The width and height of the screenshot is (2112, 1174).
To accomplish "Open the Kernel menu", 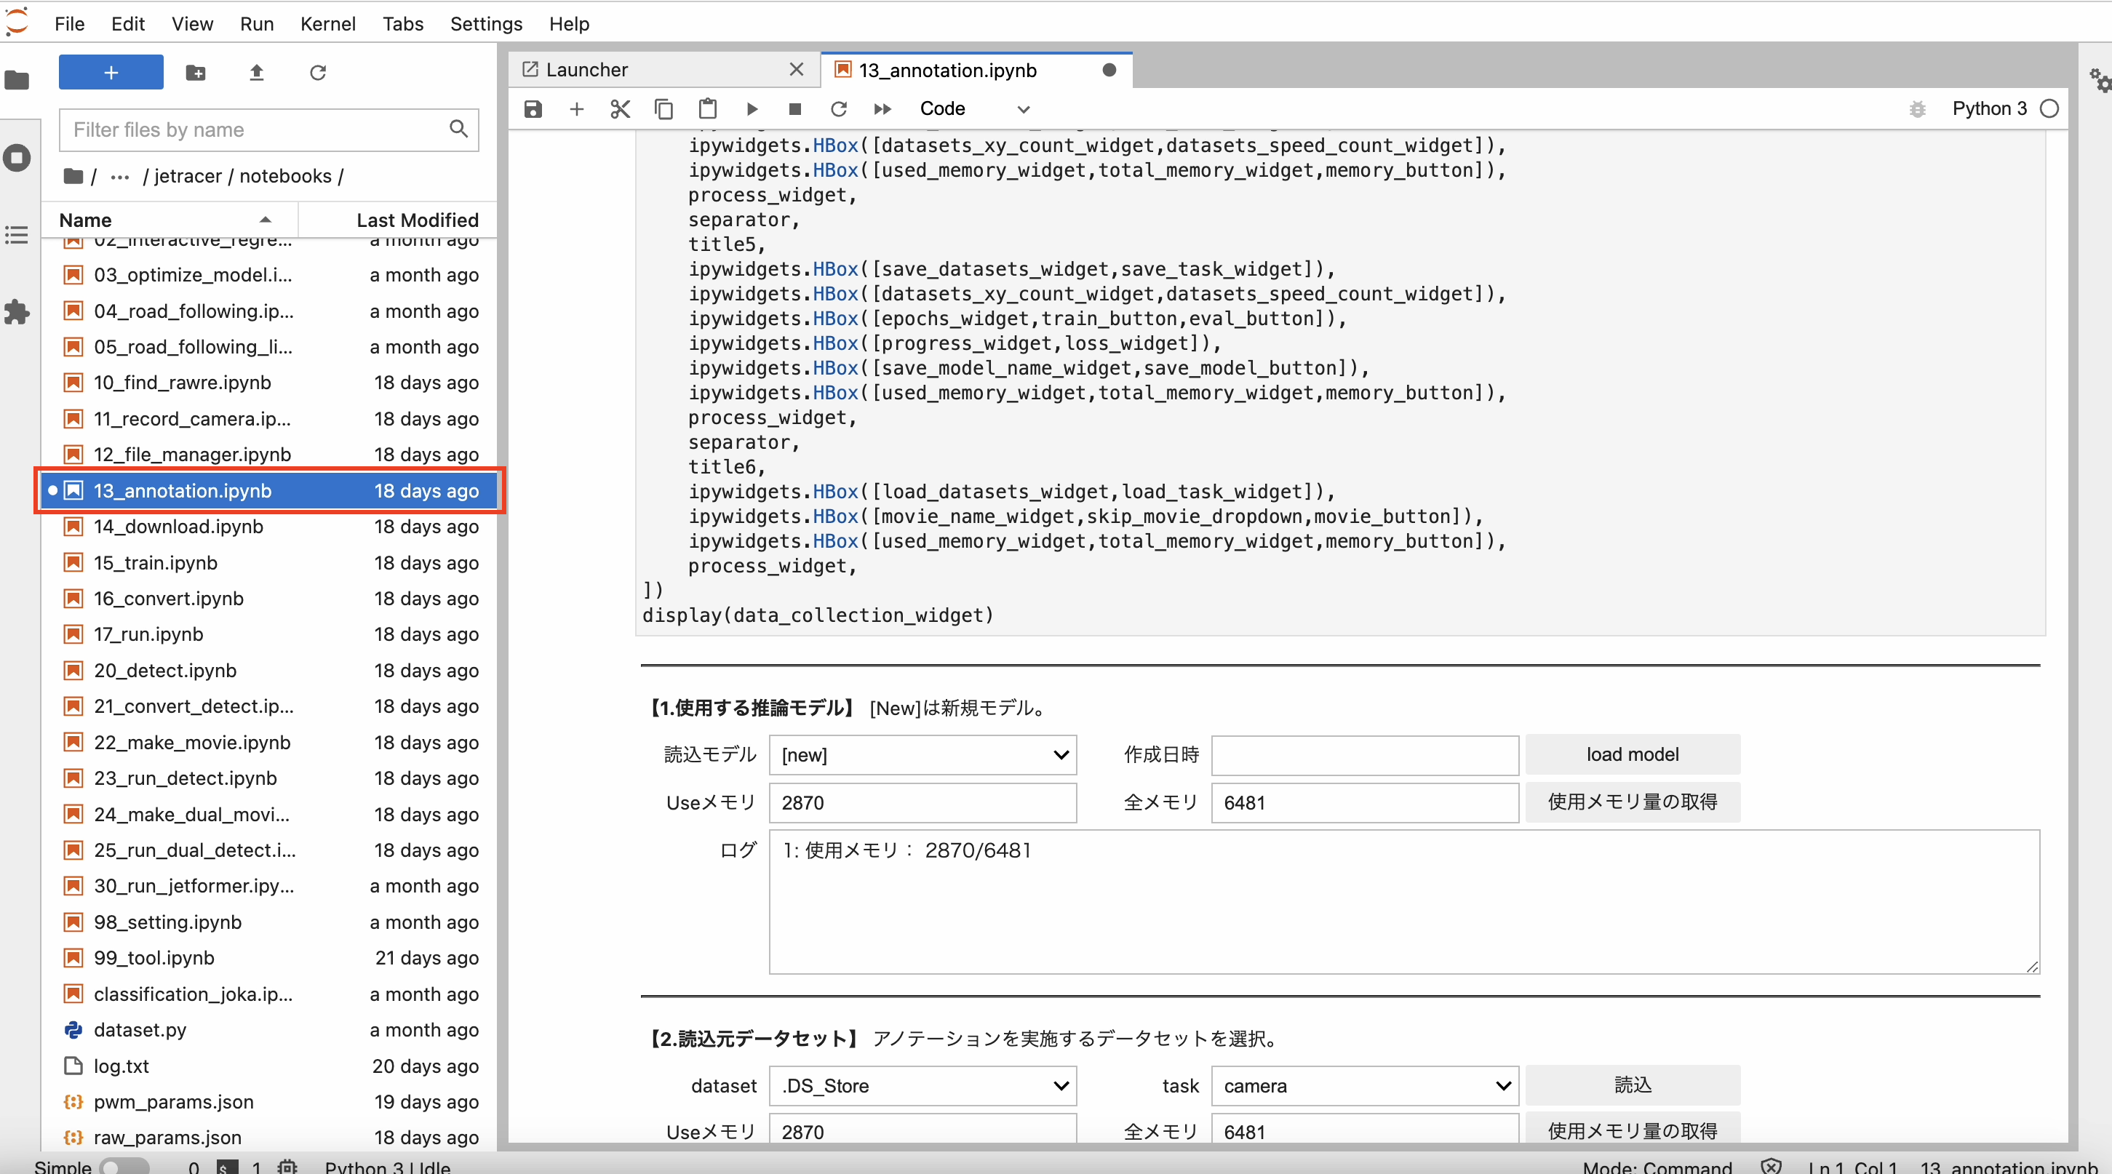I will pos(328,24).
